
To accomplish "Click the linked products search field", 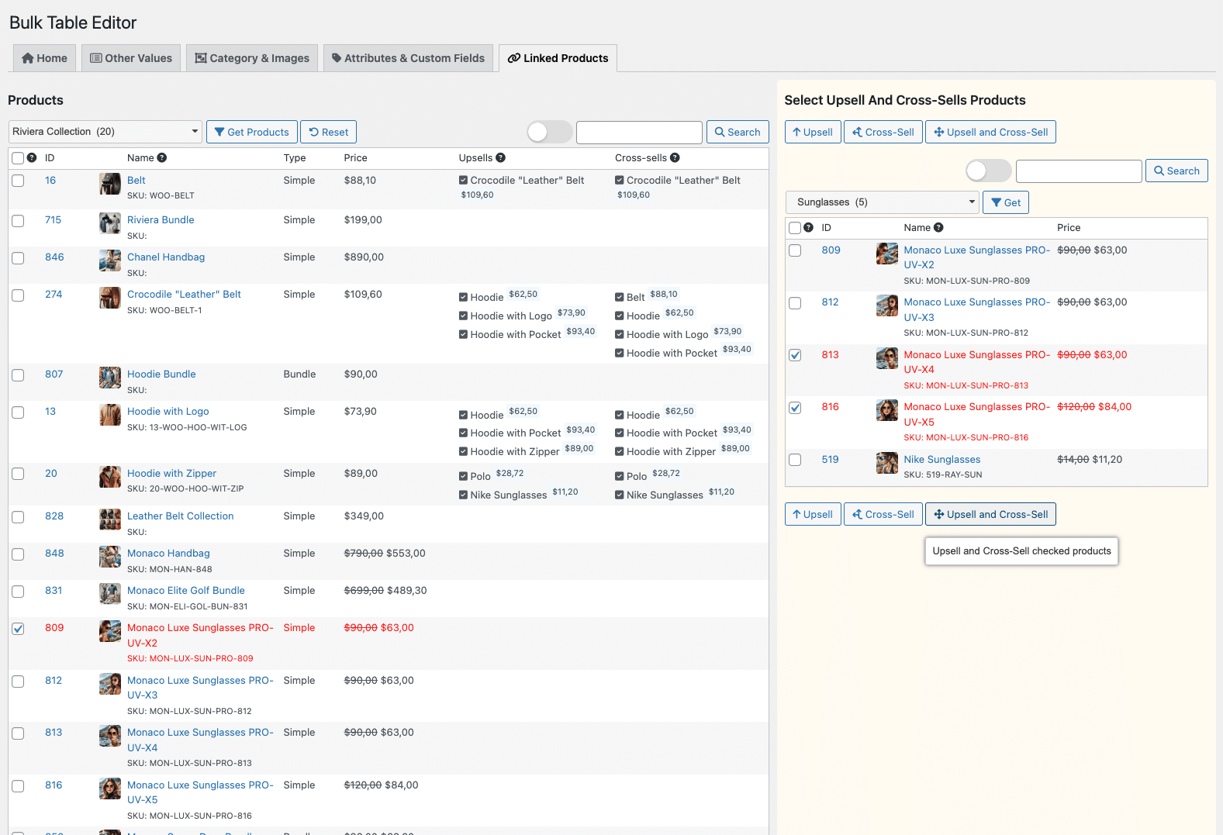I will (x=1079, y=171).
